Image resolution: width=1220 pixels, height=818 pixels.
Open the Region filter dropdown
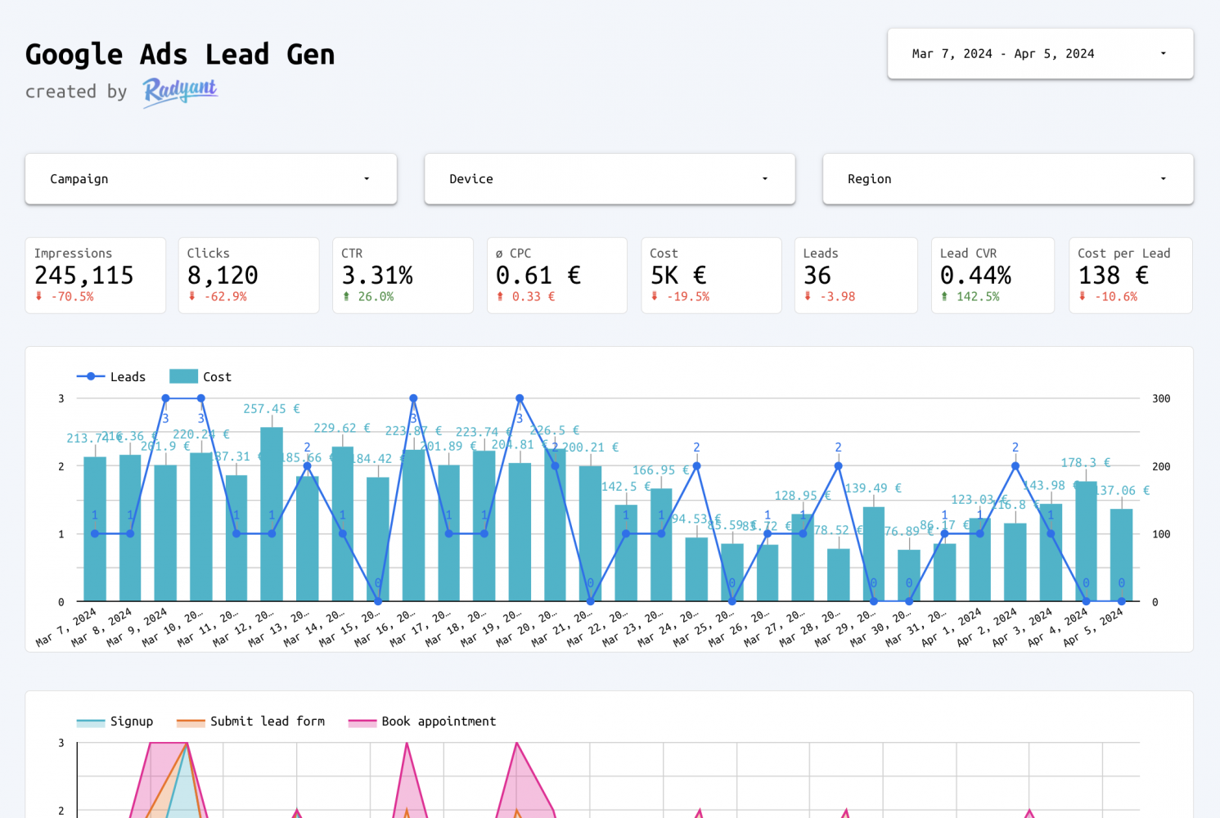coord(1007,179)
